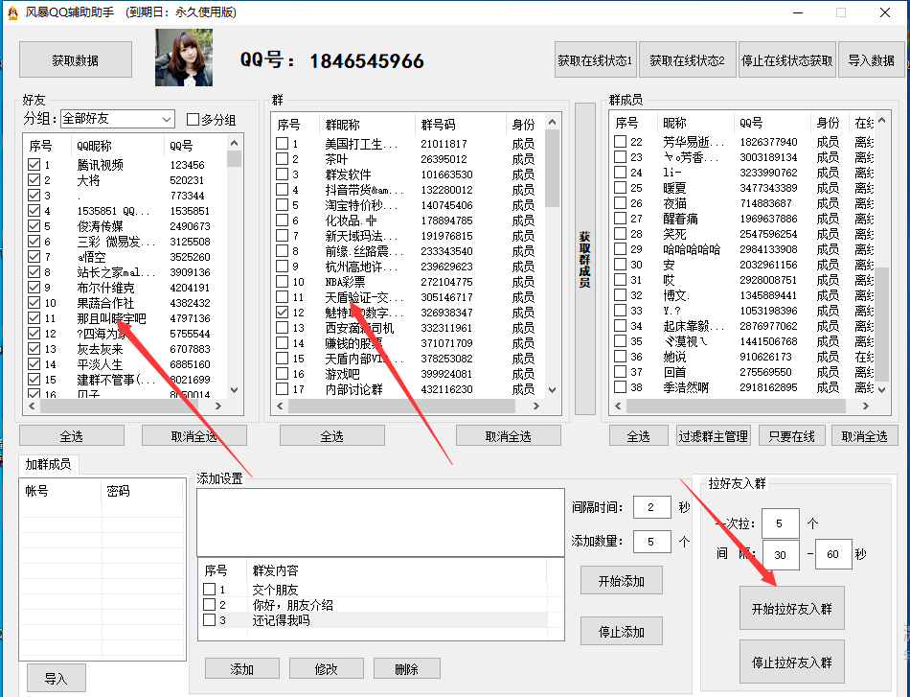Uncheck friend row 大将

pos(34,180)
